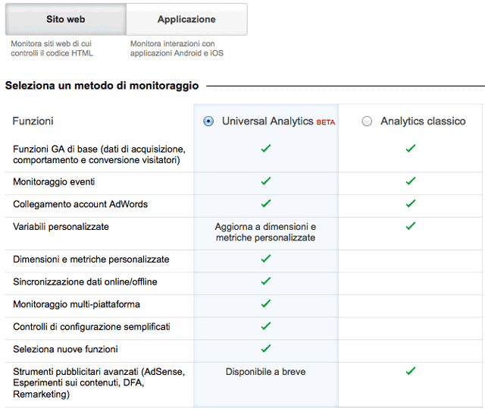Viewport: 485px width, 409px height.
Task: Click 'Dimensioni e metriche personalizzate' row label
Action: click(91, 260)
